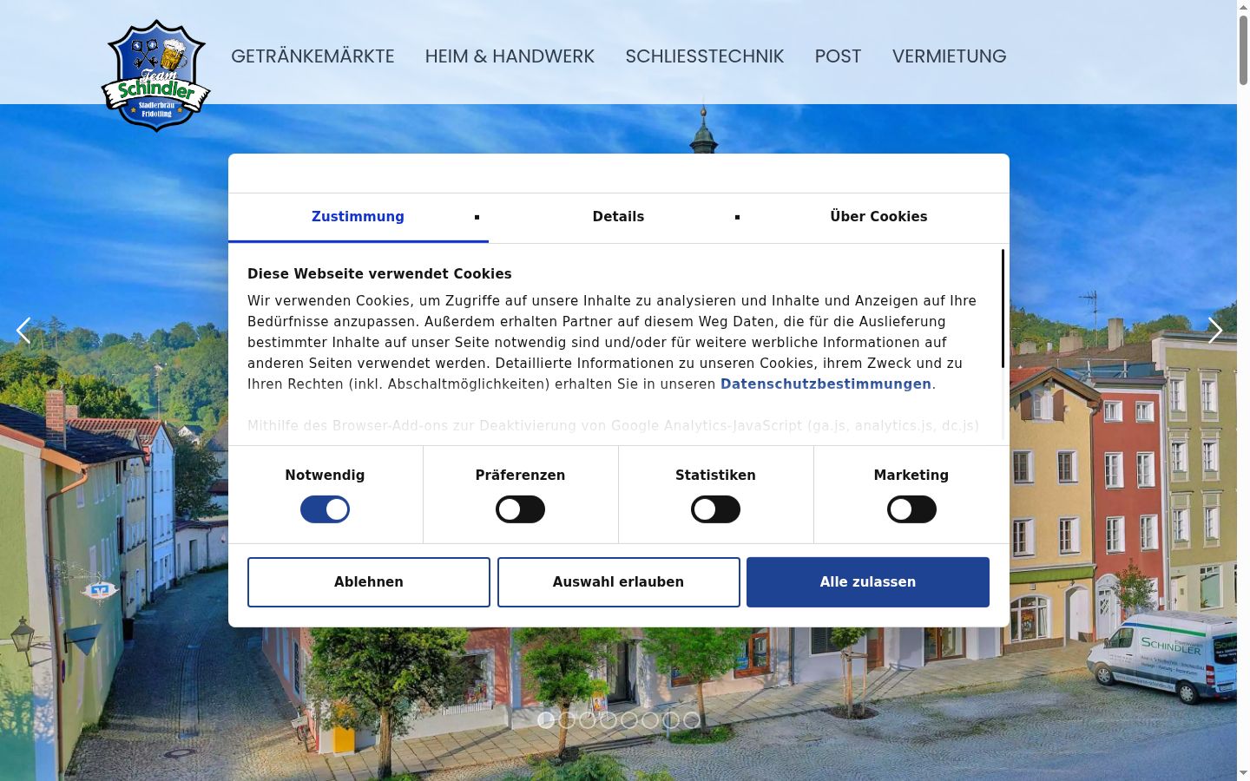Turn on the Marketing cookie switch
Screen dimensions: 1250x781
911,509
